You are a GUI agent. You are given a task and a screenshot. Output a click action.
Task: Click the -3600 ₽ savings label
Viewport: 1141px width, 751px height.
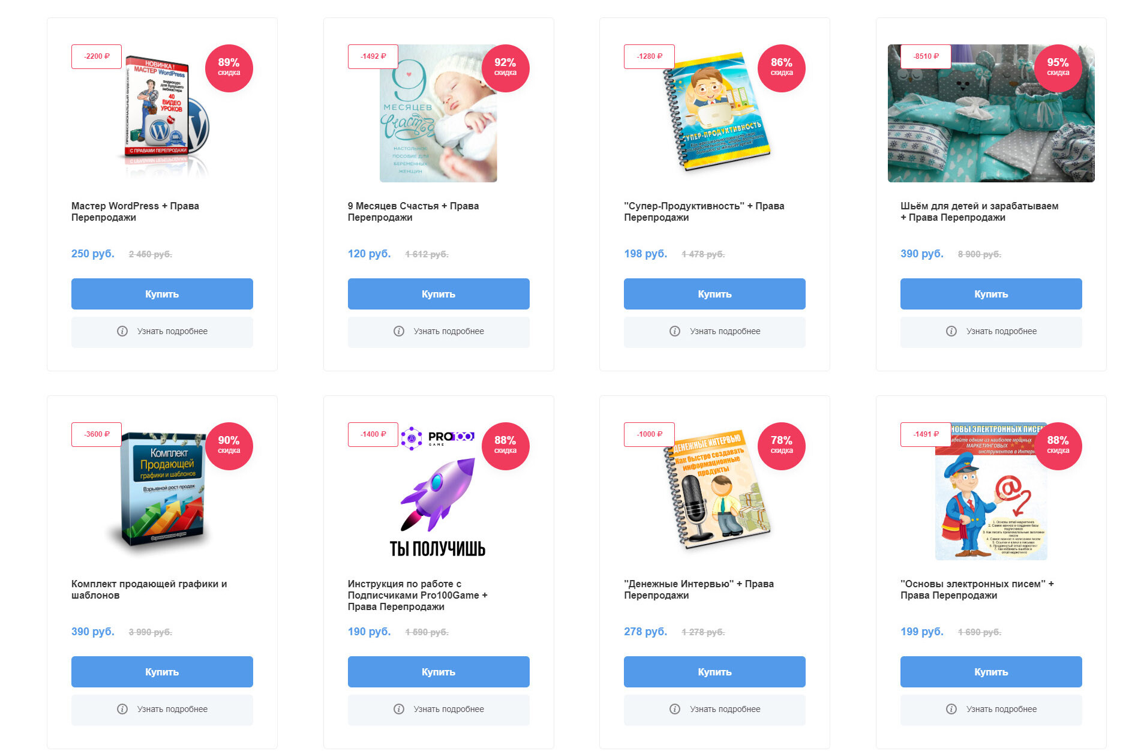click(97, 434)
